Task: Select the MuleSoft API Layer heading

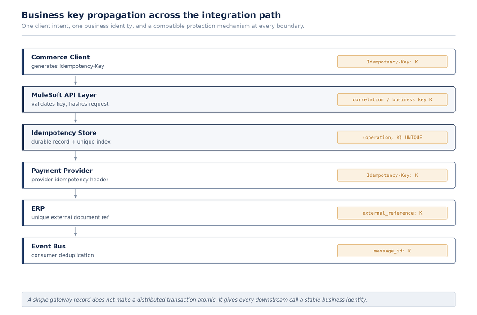Action: [x=64, y=95]
